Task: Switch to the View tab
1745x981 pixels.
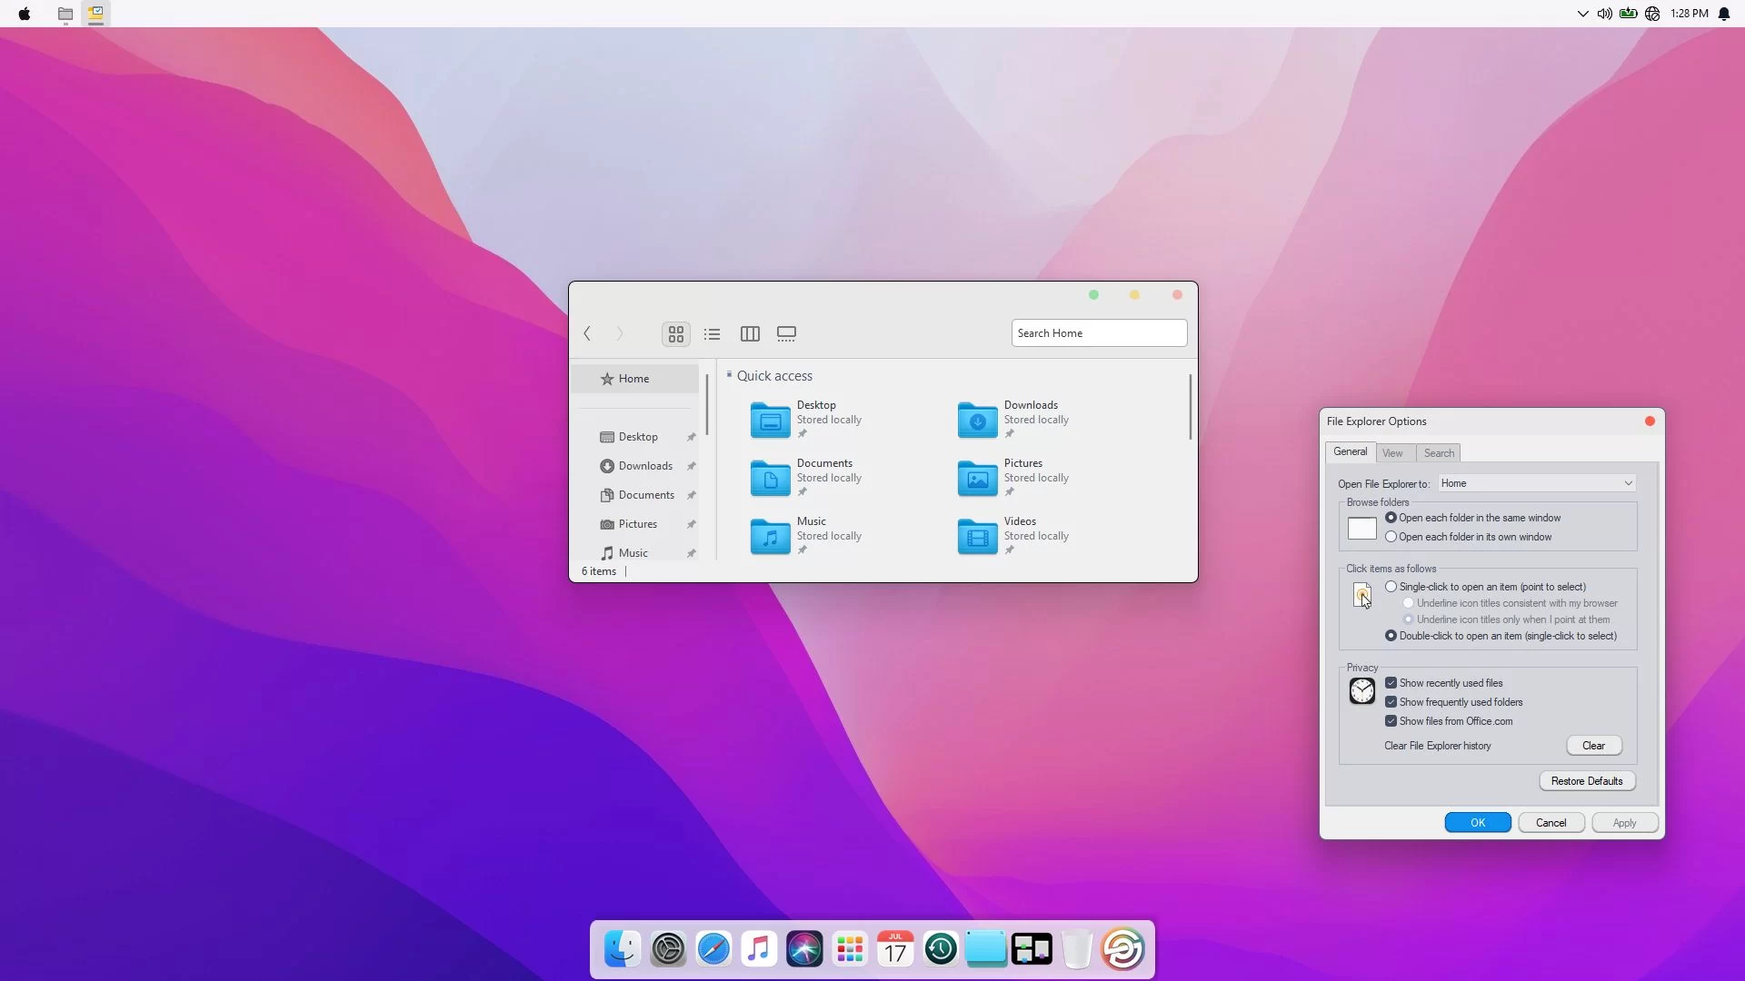Action: [1392, 453]
